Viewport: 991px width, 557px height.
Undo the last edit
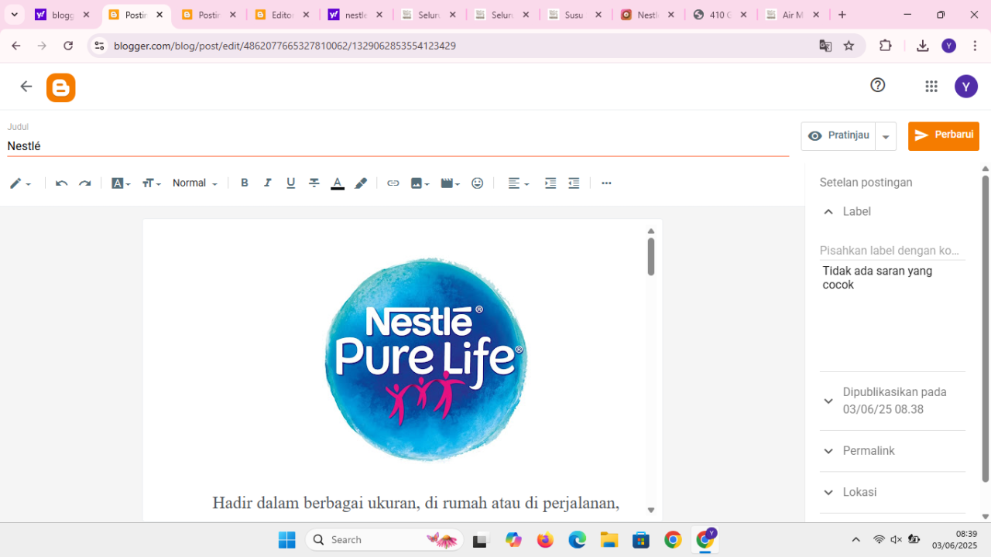[62, 183]
